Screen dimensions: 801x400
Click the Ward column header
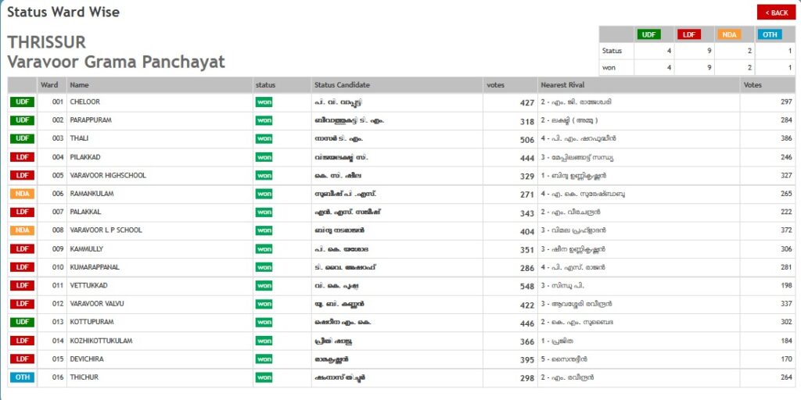click(x=49, y=84)
